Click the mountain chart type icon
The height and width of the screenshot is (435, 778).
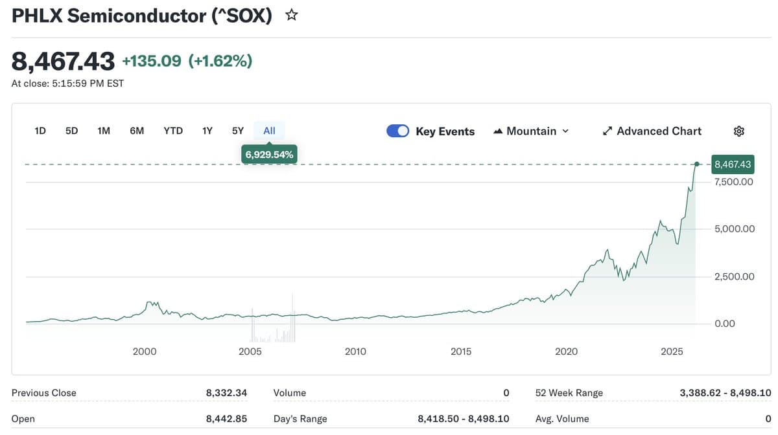click(x=497, y=130)
